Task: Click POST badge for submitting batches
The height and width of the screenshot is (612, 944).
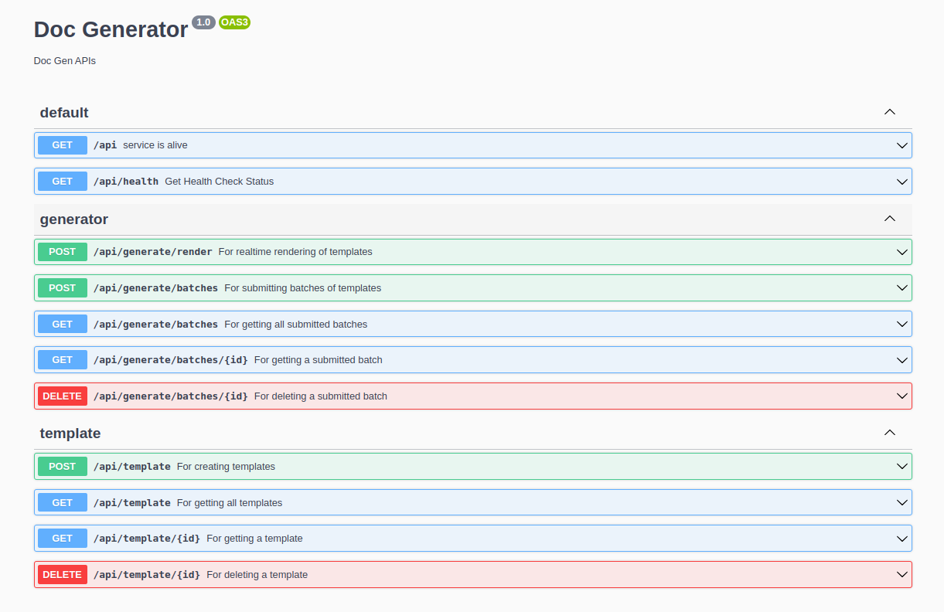Action: coord(62,288)
